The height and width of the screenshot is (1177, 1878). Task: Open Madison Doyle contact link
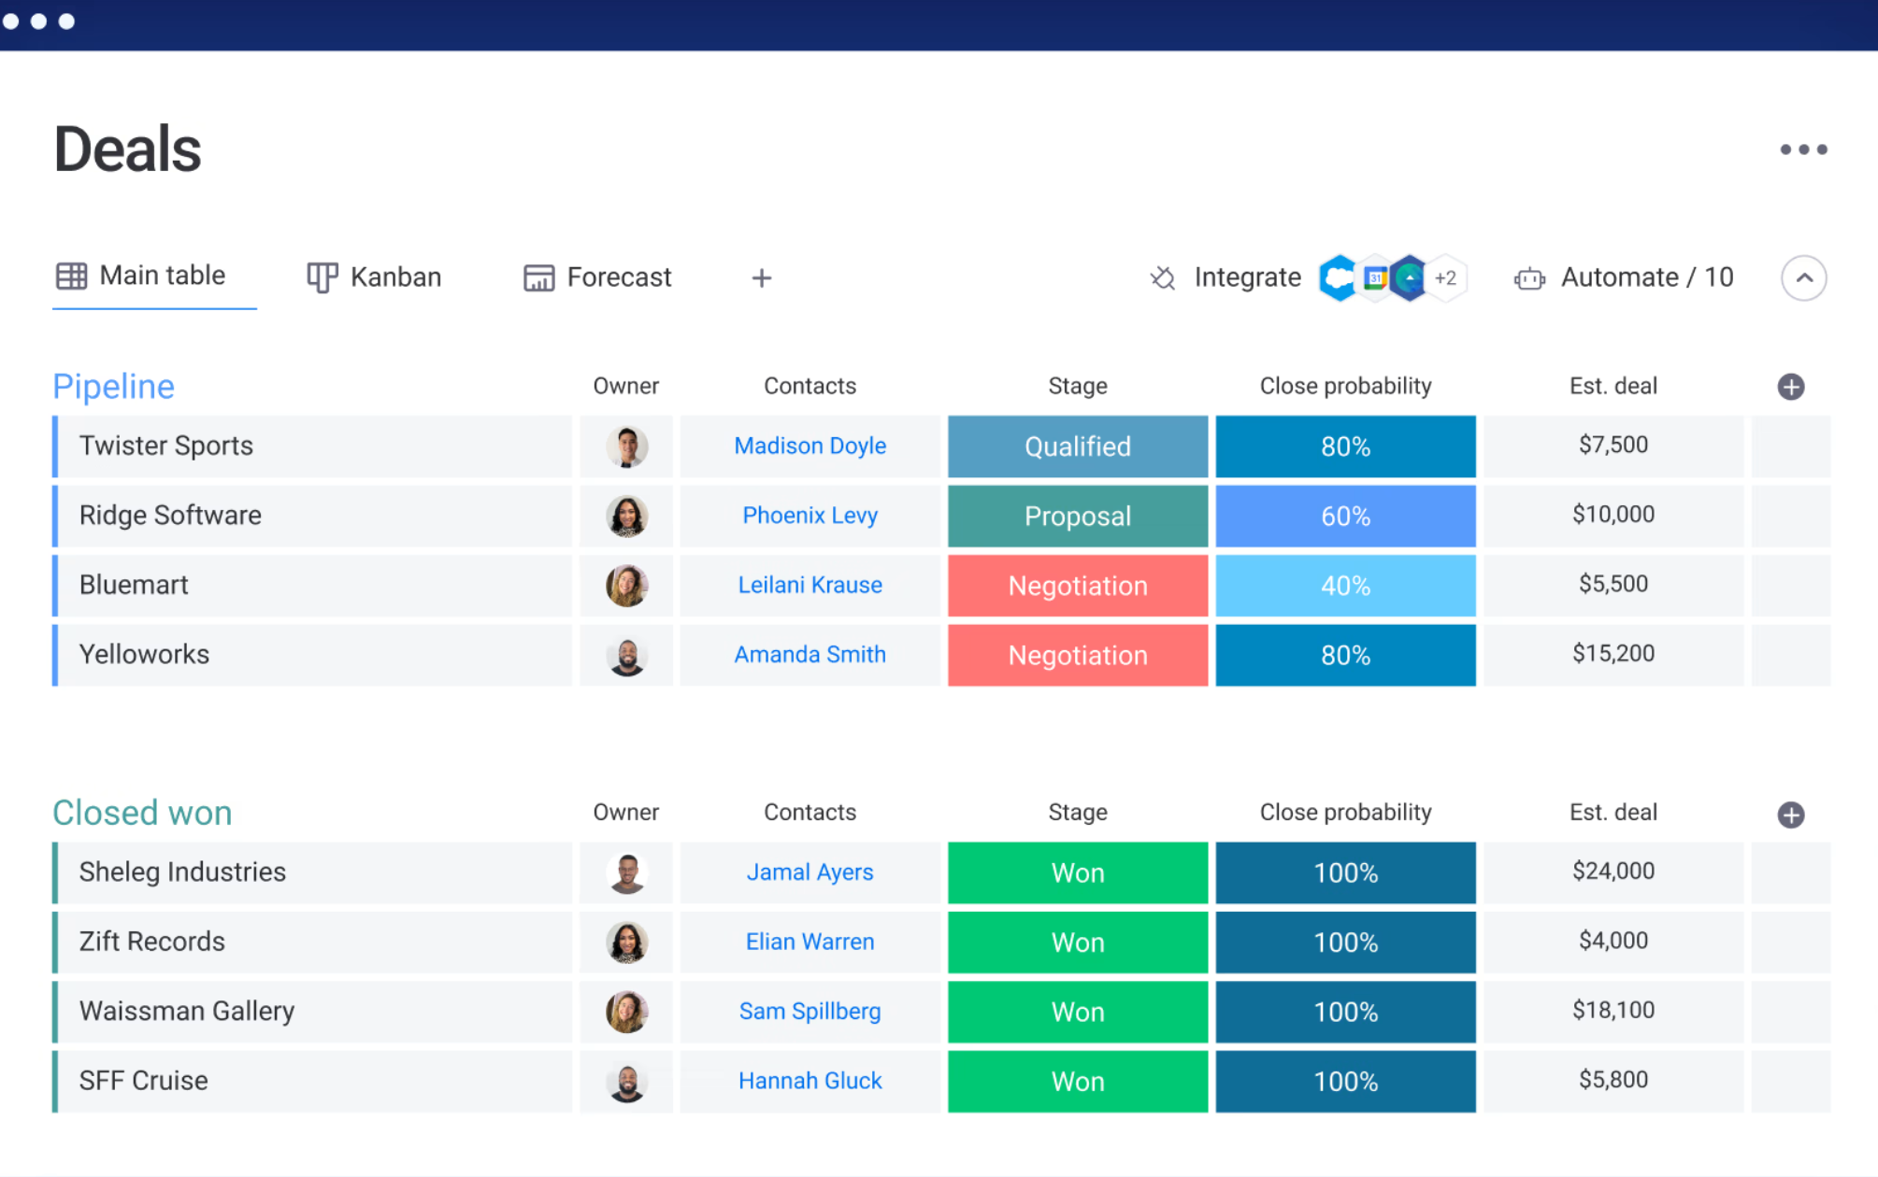pyautogui.click(x=810, y=447)
